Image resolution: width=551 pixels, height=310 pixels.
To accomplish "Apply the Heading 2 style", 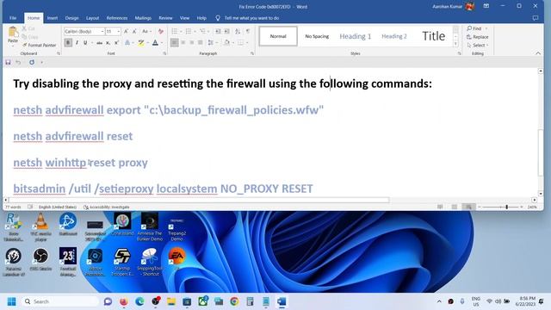I will coord(394,36).
